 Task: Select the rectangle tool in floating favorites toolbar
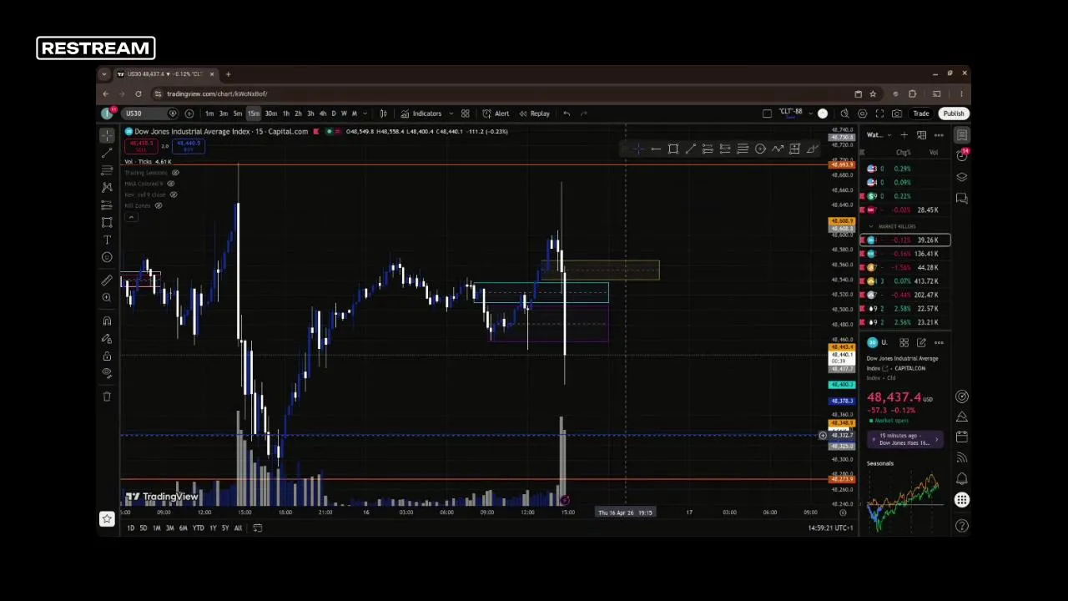(673, 149)
